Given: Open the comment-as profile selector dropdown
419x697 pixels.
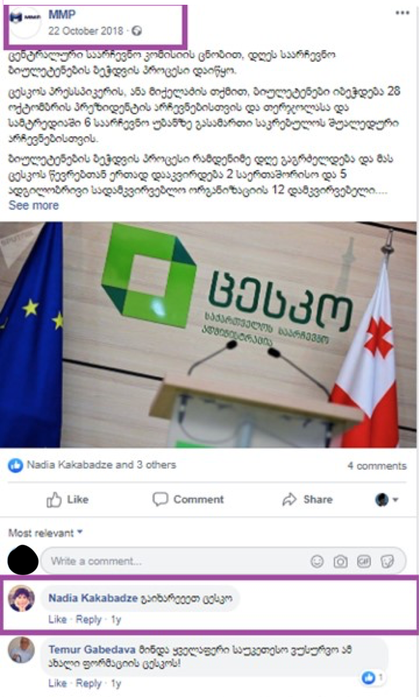Looking at the screenshot, I should (x=386, y=500).
